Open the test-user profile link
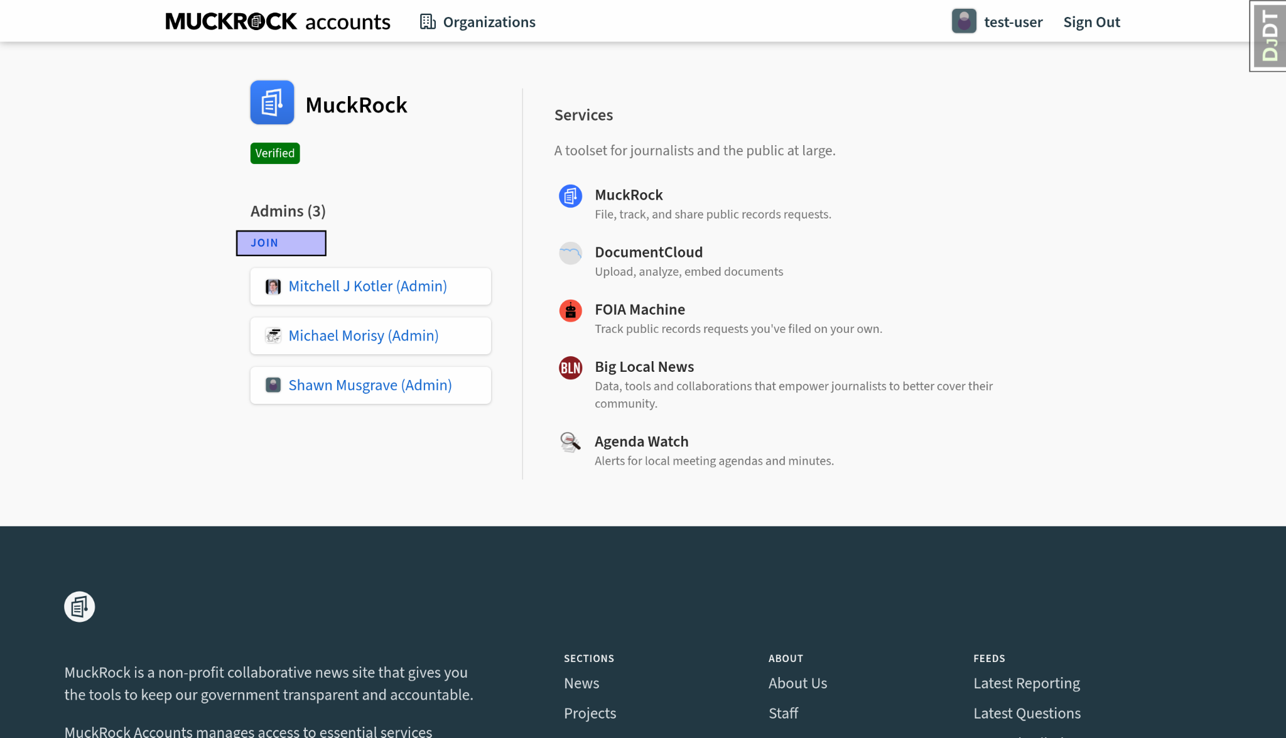 (1013, 22)
